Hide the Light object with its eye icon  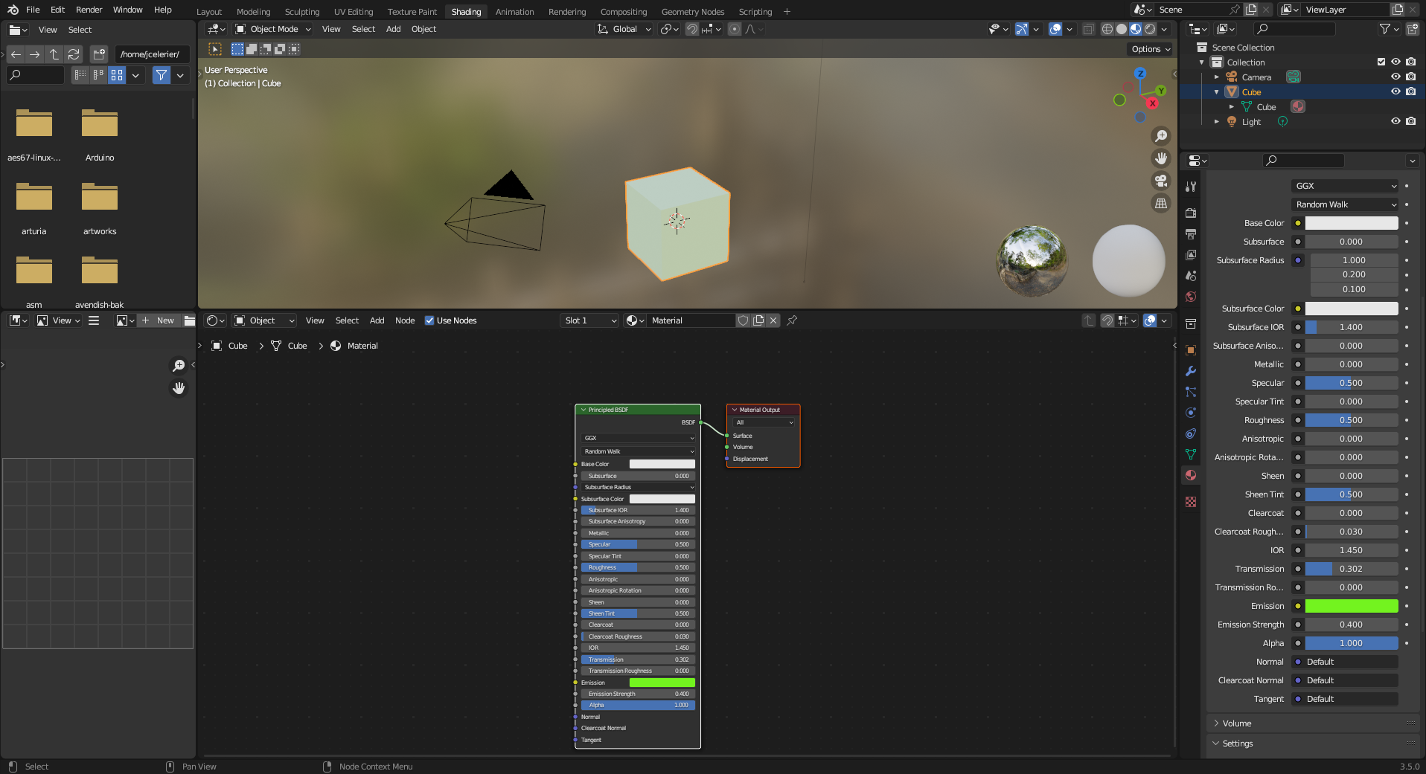tap(1395, 122)
